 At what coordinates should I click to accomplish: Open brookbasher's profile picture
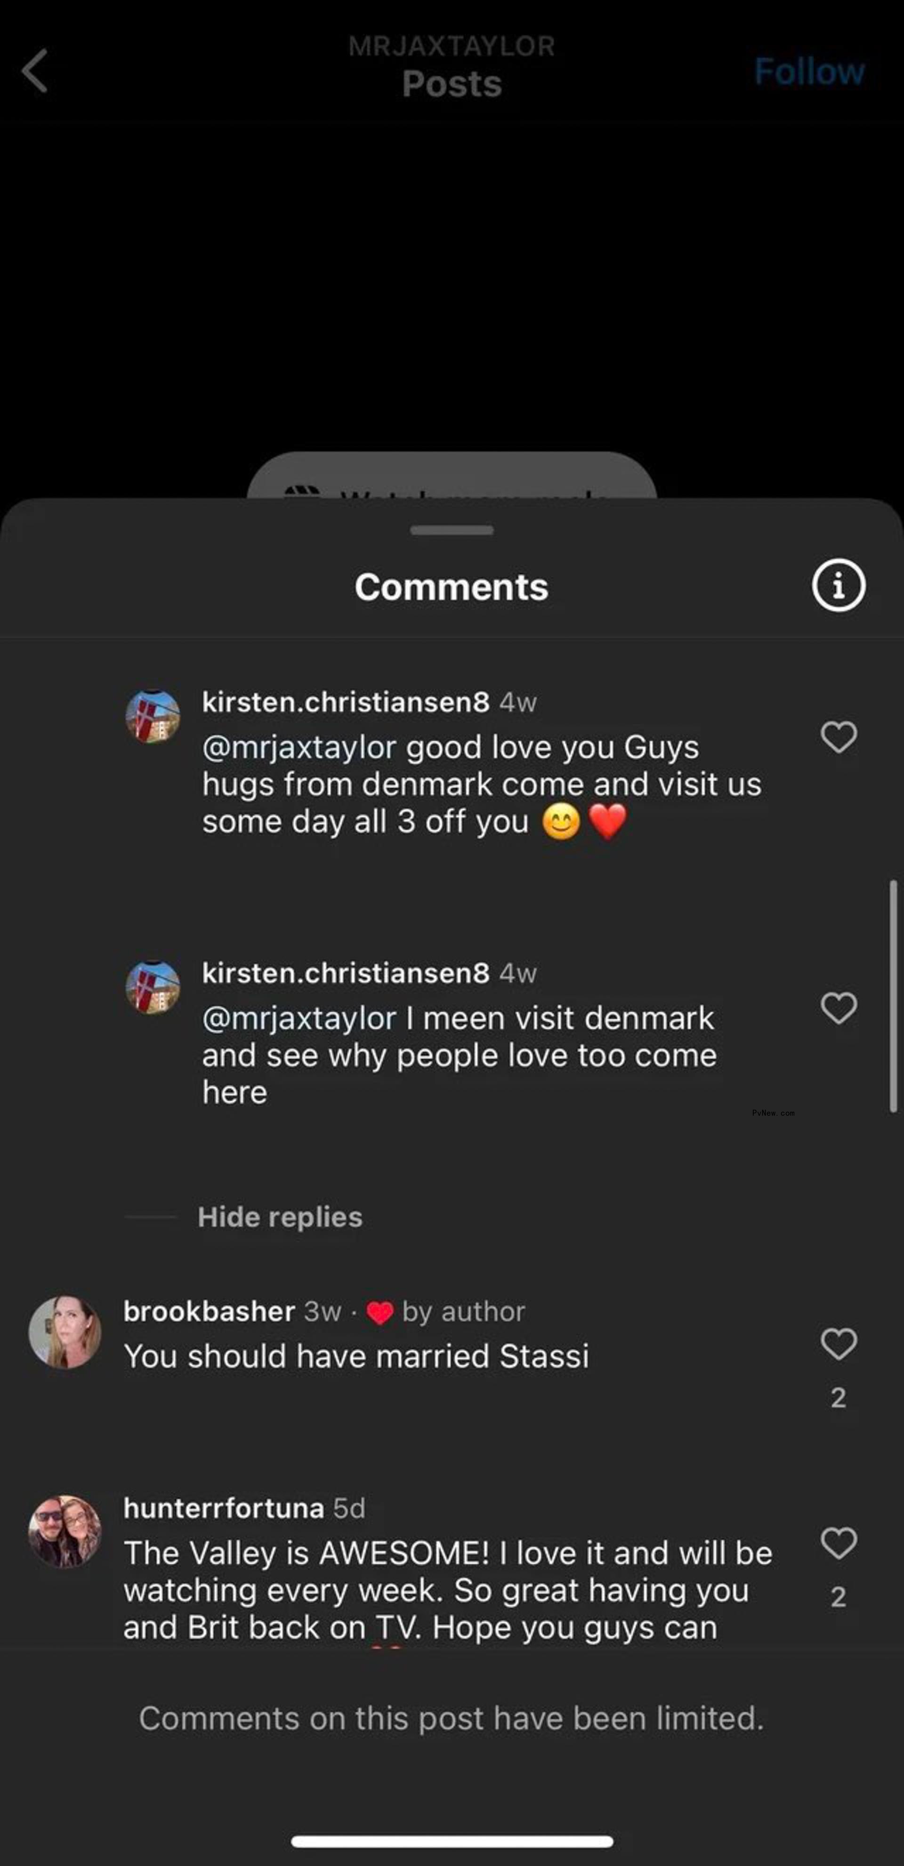pos(65,1332)
